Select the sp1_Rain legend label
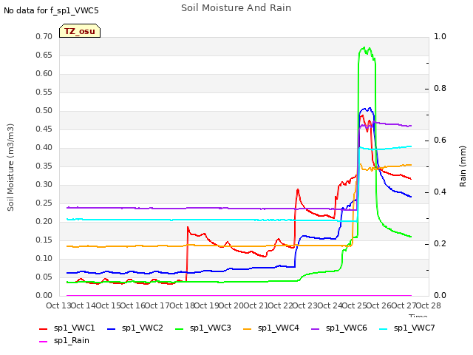The width and height of the screenshot is (473, 355). tap(72, 341)
